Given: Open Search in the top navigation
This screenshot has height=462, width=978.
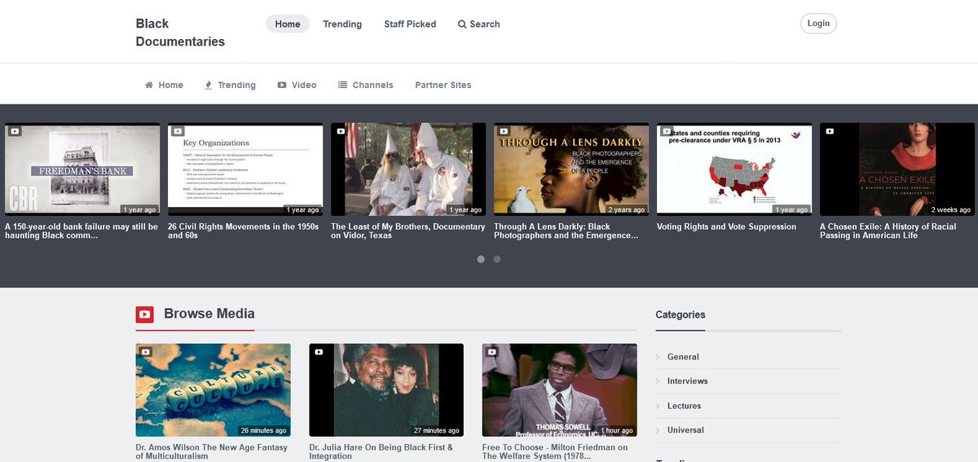Looking at the screenshot, I should coord(479,24).
